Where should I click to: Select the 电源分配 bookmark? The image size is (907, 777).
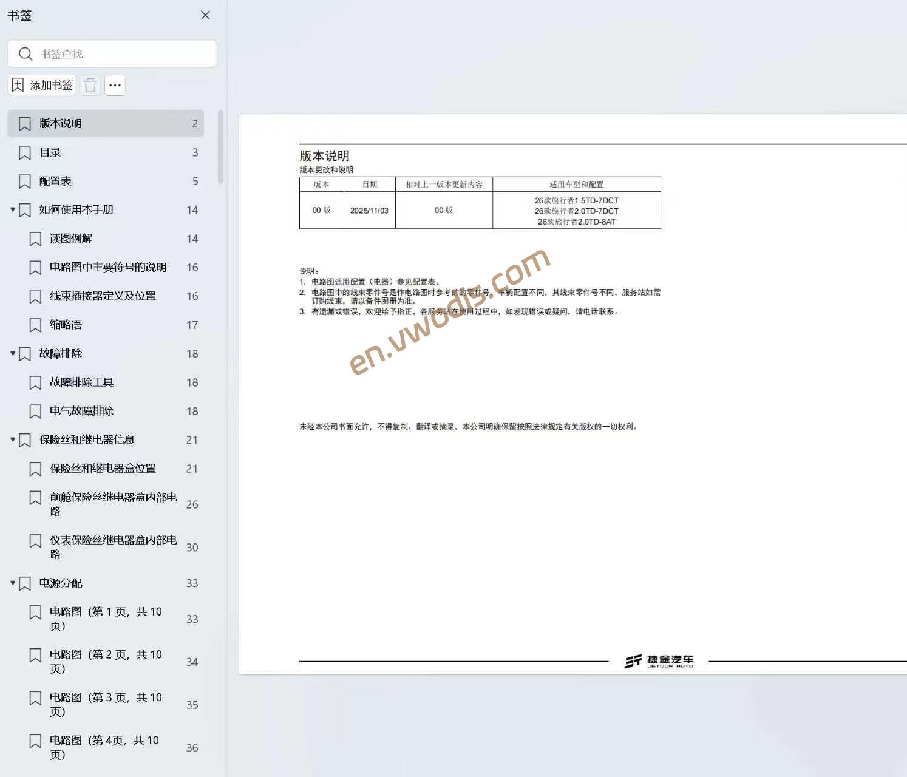[61, 583]
